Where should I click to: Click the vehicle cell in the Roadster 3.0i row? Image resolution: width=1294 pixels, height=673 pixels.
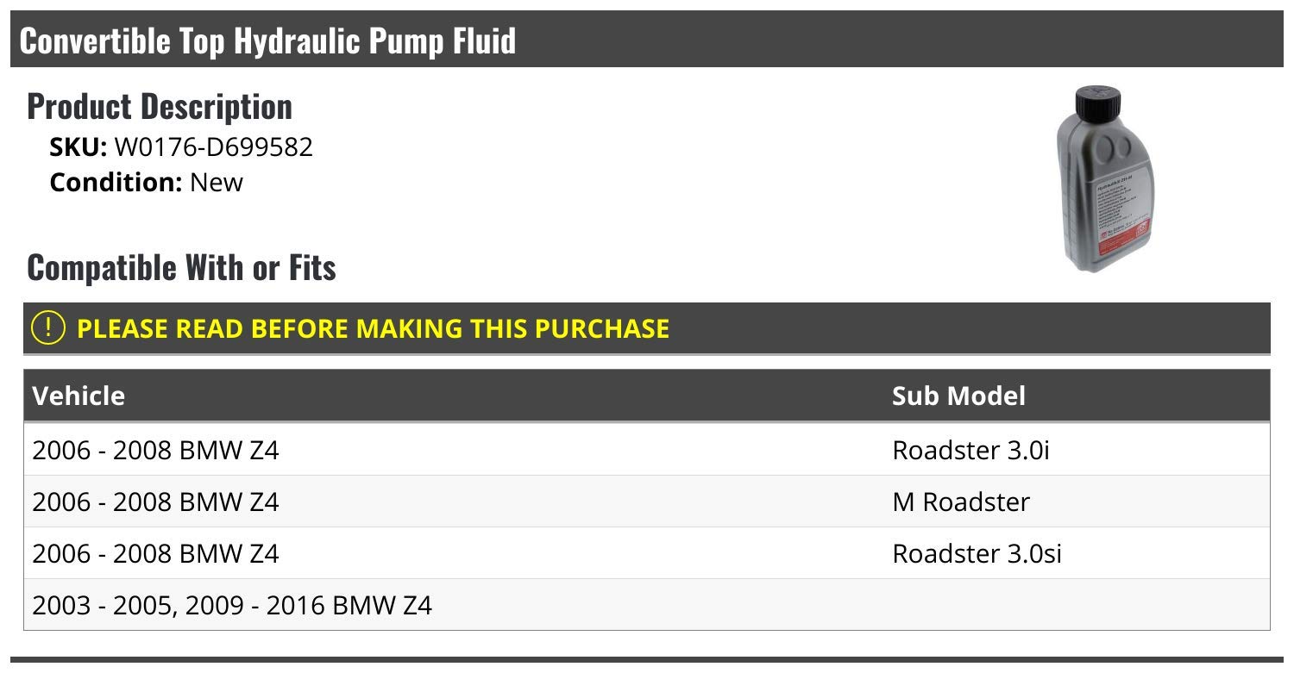tap(155, 450)
